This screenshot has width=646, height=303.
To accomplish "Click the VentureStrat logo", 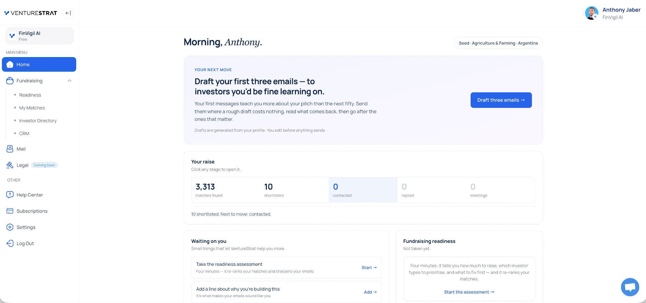I will 31,13.
